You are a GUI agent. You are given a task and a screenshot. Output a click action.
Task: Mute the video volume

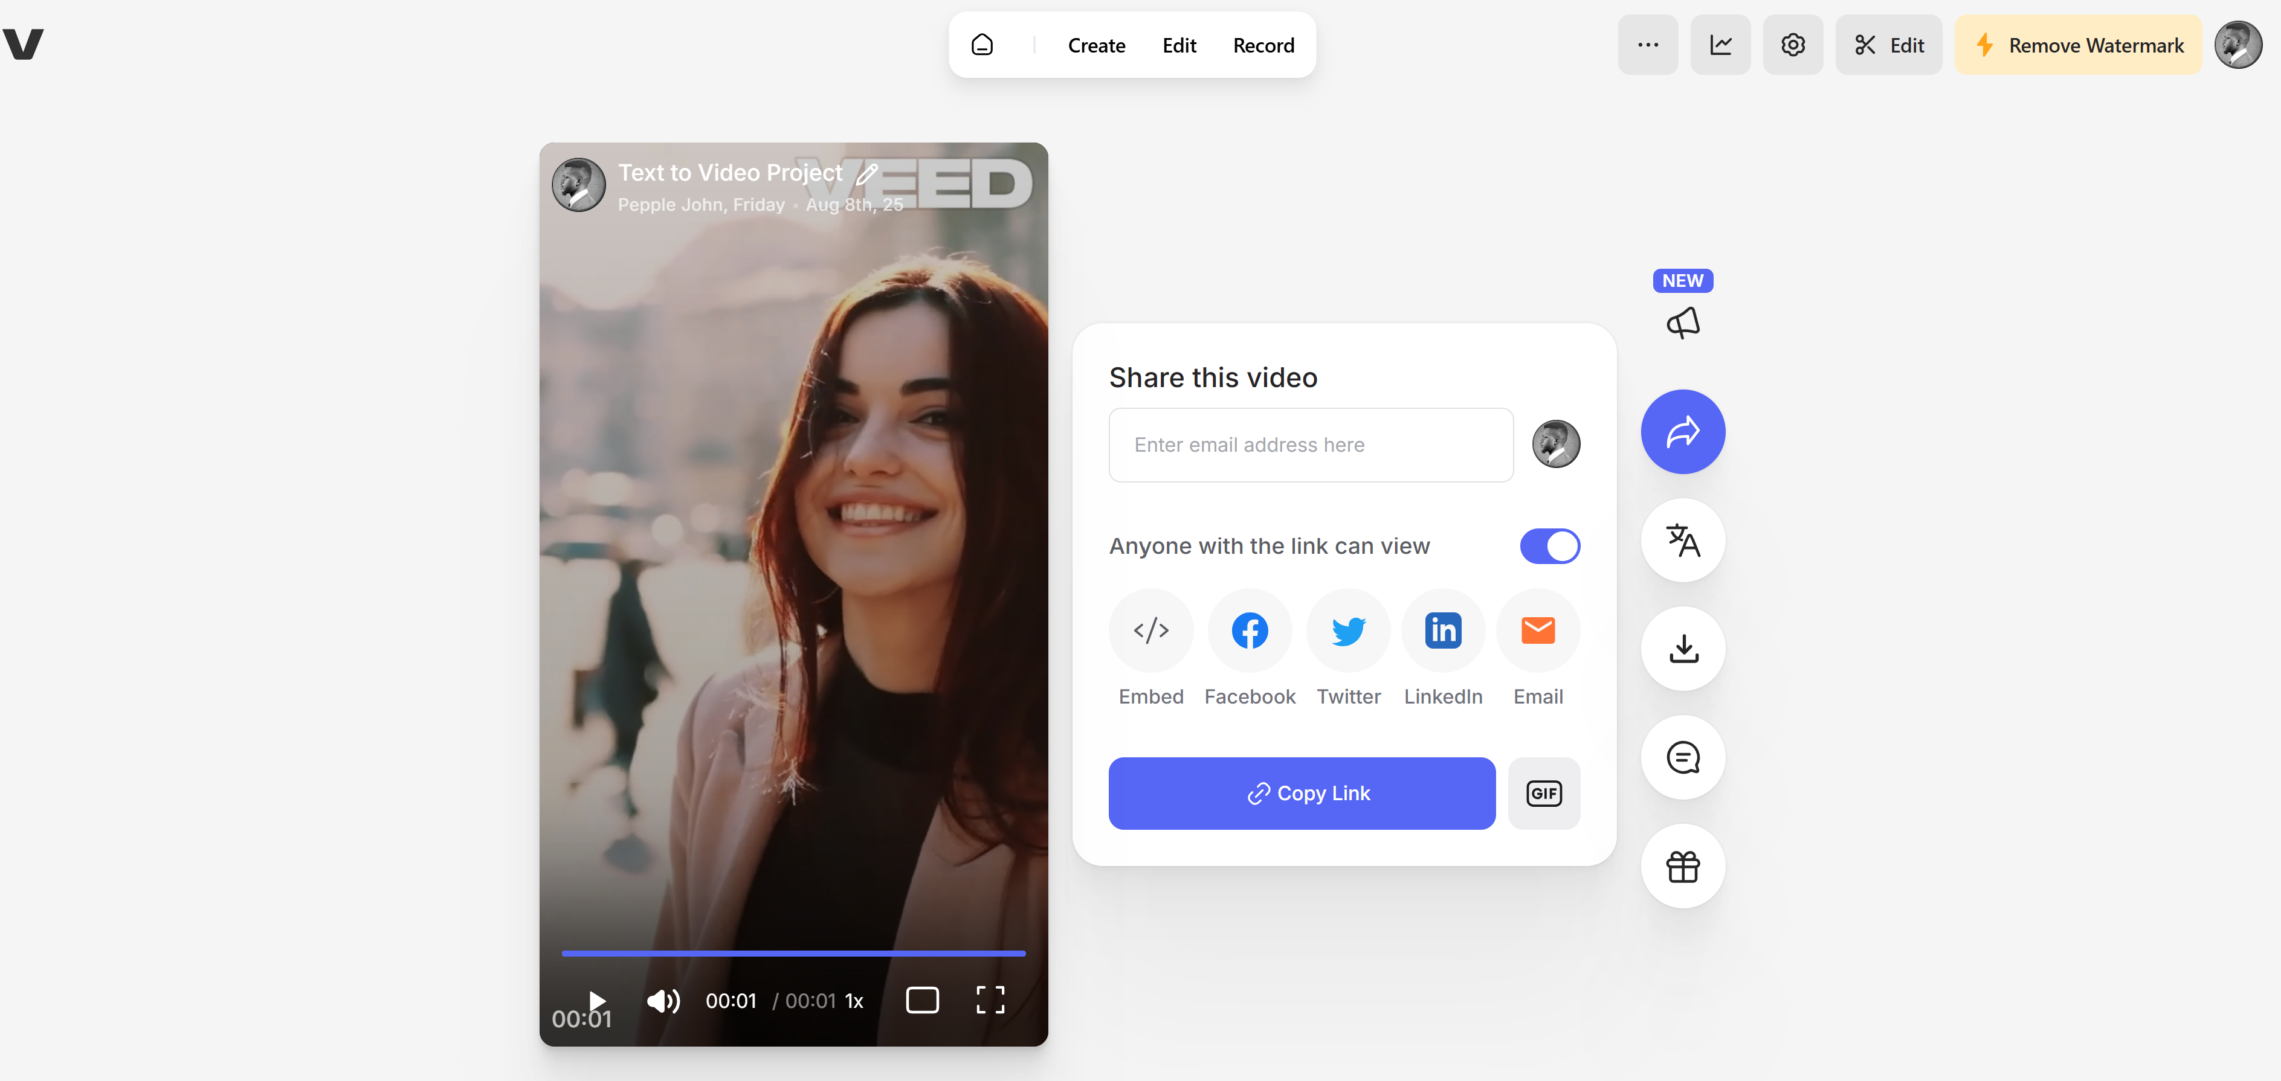[662, 1001]
